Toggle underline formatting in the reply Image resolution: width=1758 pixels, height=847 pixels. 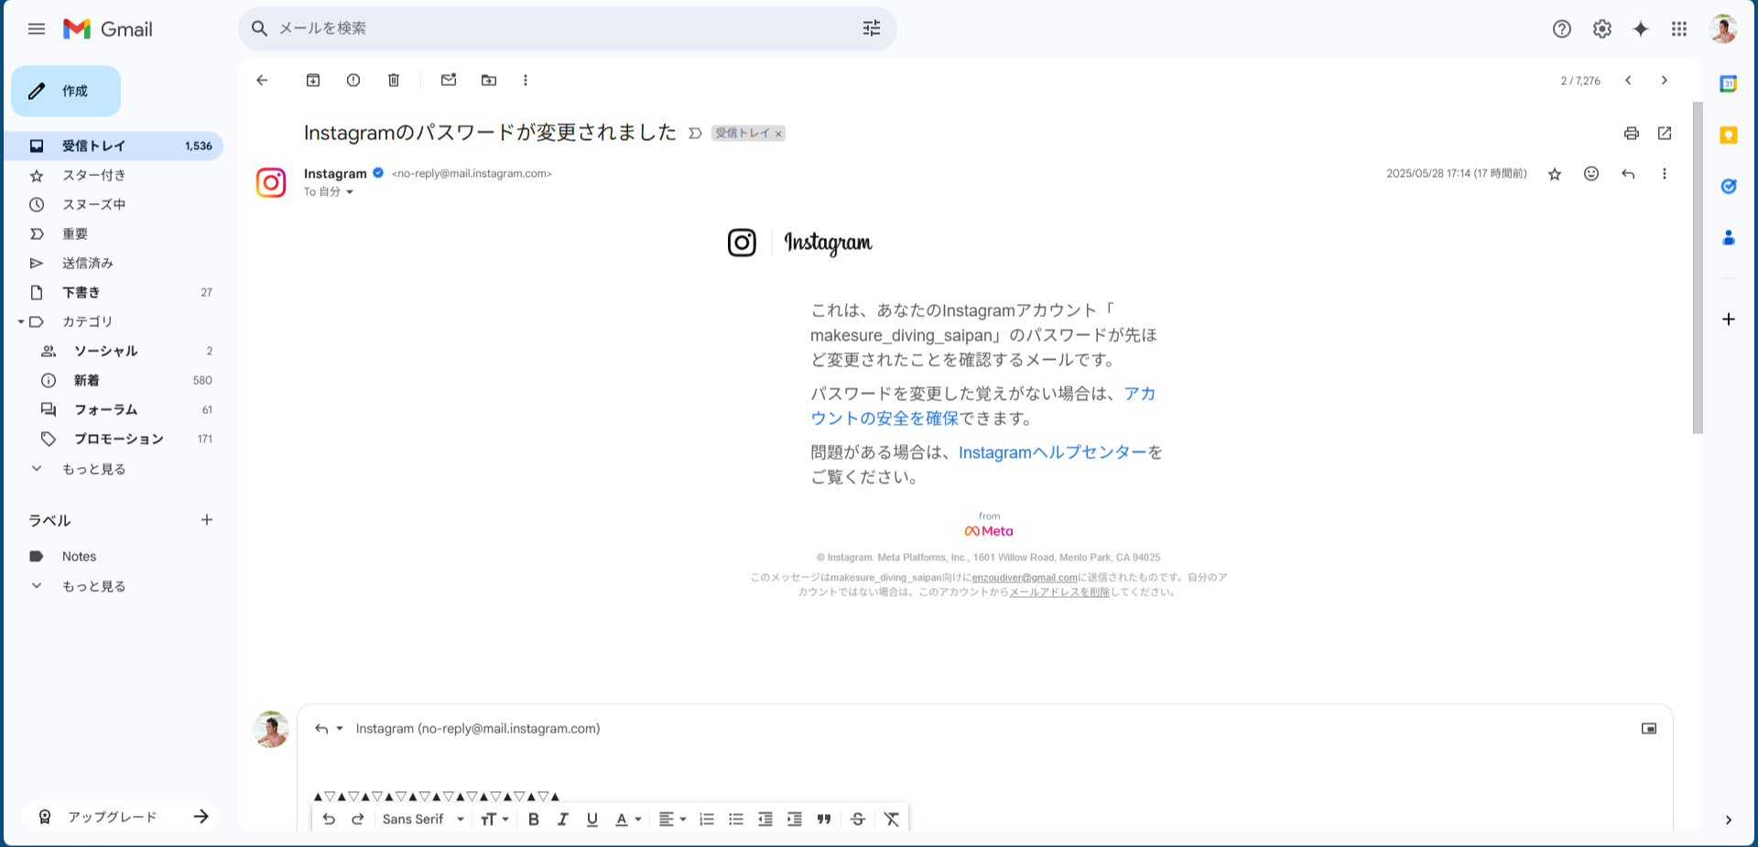pos(592,820)
